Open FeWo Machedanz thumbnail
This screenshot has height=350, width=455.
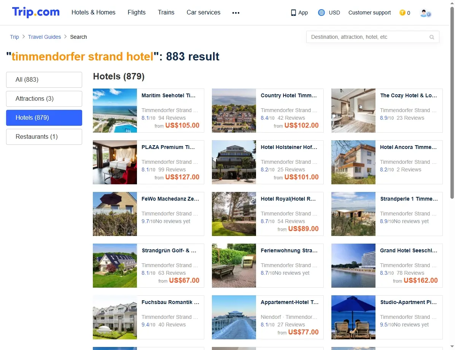pyautogui.click(x=115, y=214)
